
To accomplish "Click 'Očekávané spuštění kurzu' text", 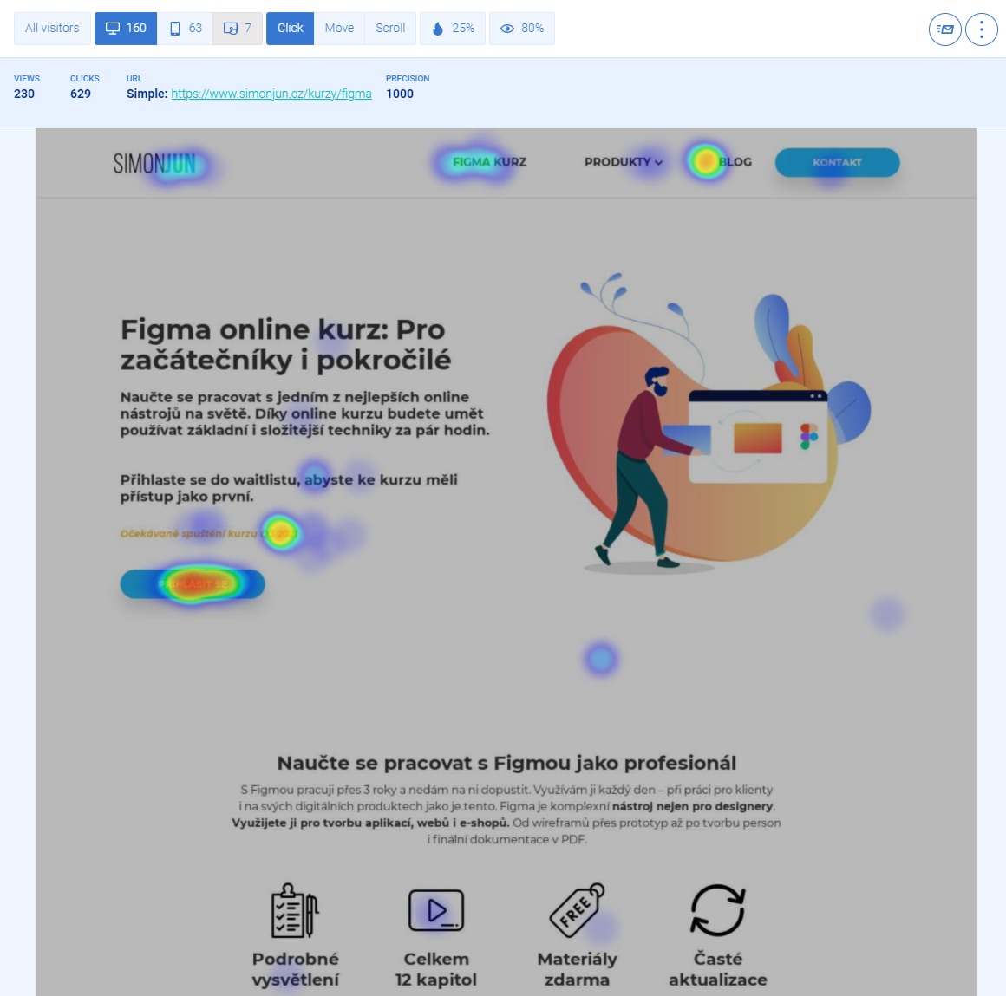I will [x=208, y=534].
